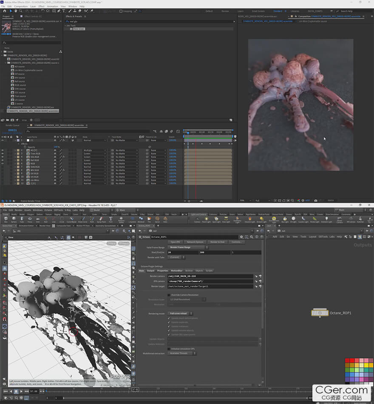Select the Clone Stamp tool in After Effects
The width and height of the screenshot is (374, 404).
point(75,11)
